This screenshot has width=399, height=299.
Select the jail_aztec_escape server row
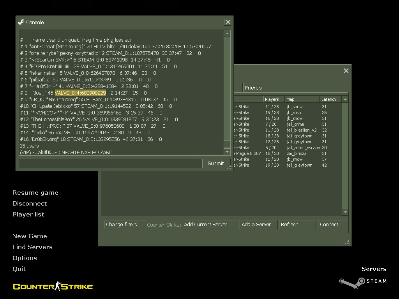[288, 148]
